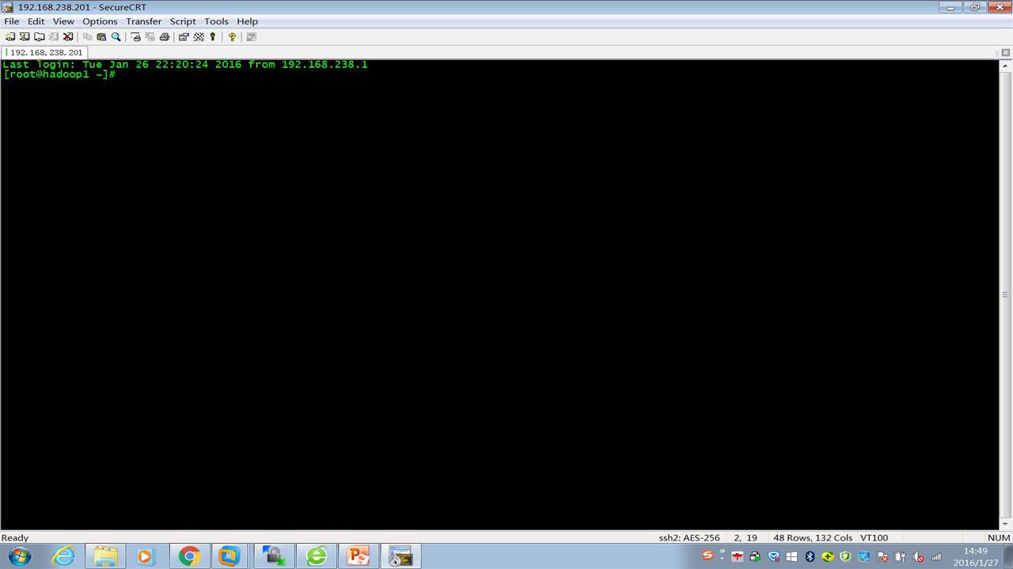
Task: Open the Edit menu
Action: [x=36, y=21]
